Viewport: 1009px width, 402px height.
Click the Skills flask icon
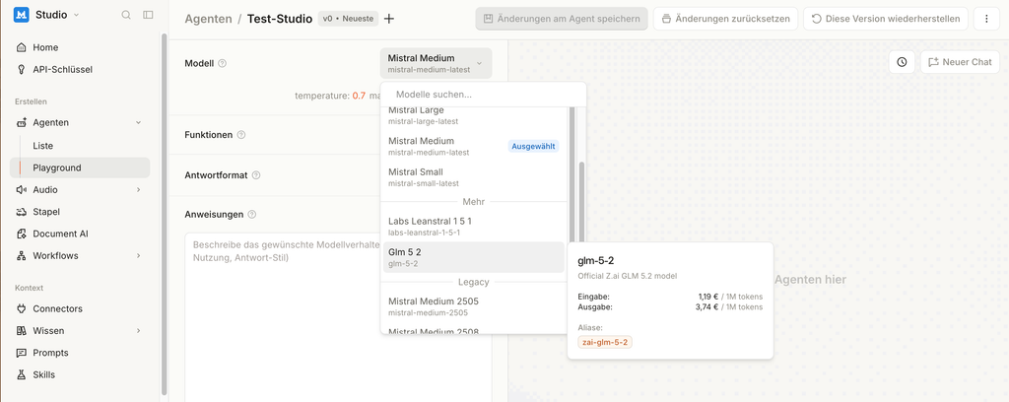tap(22, 374)
